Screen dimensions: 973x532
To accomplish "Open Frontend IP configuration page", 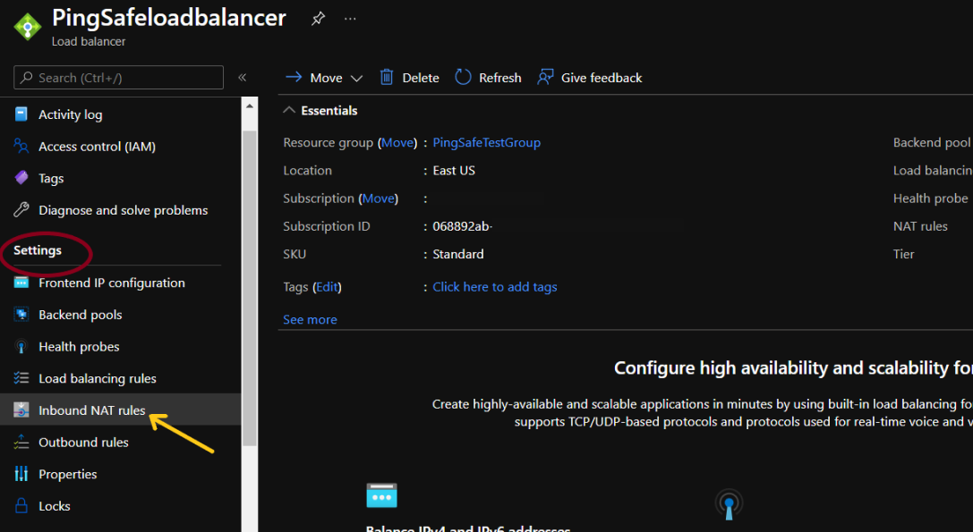I will point(111,283).
